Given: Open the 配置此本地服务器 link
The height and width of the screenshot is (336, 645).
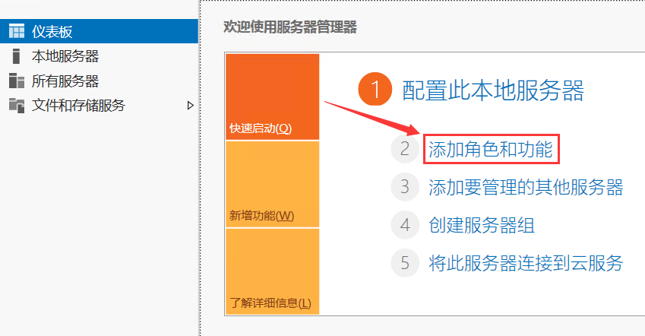Looking at the screenshot, I should click(x=493, y=90).
